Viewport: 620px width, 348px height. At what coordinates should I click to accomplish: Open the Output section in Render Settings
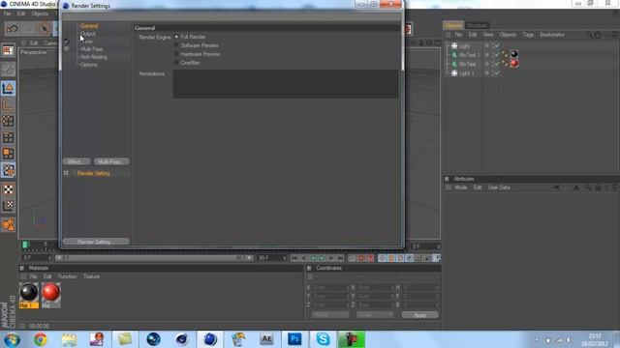(x=88, y=34)
